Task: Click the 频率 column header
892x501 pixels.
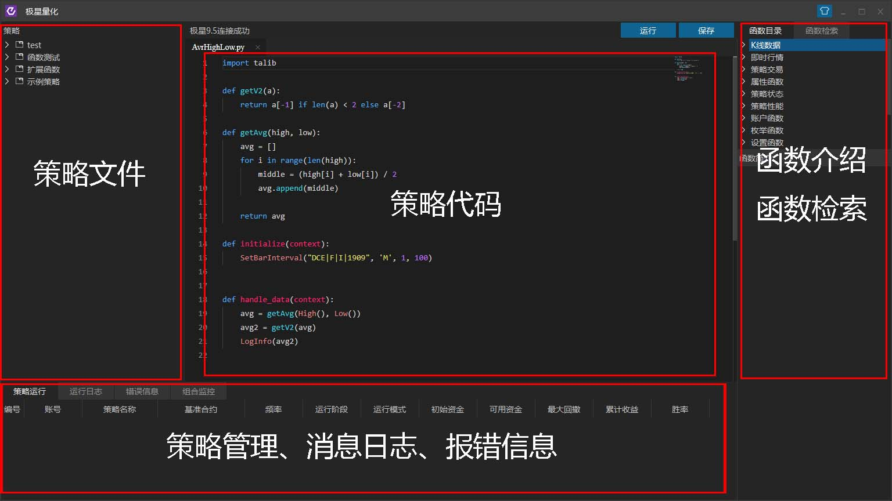Action: pyautogui.click(x=274, y=409)
